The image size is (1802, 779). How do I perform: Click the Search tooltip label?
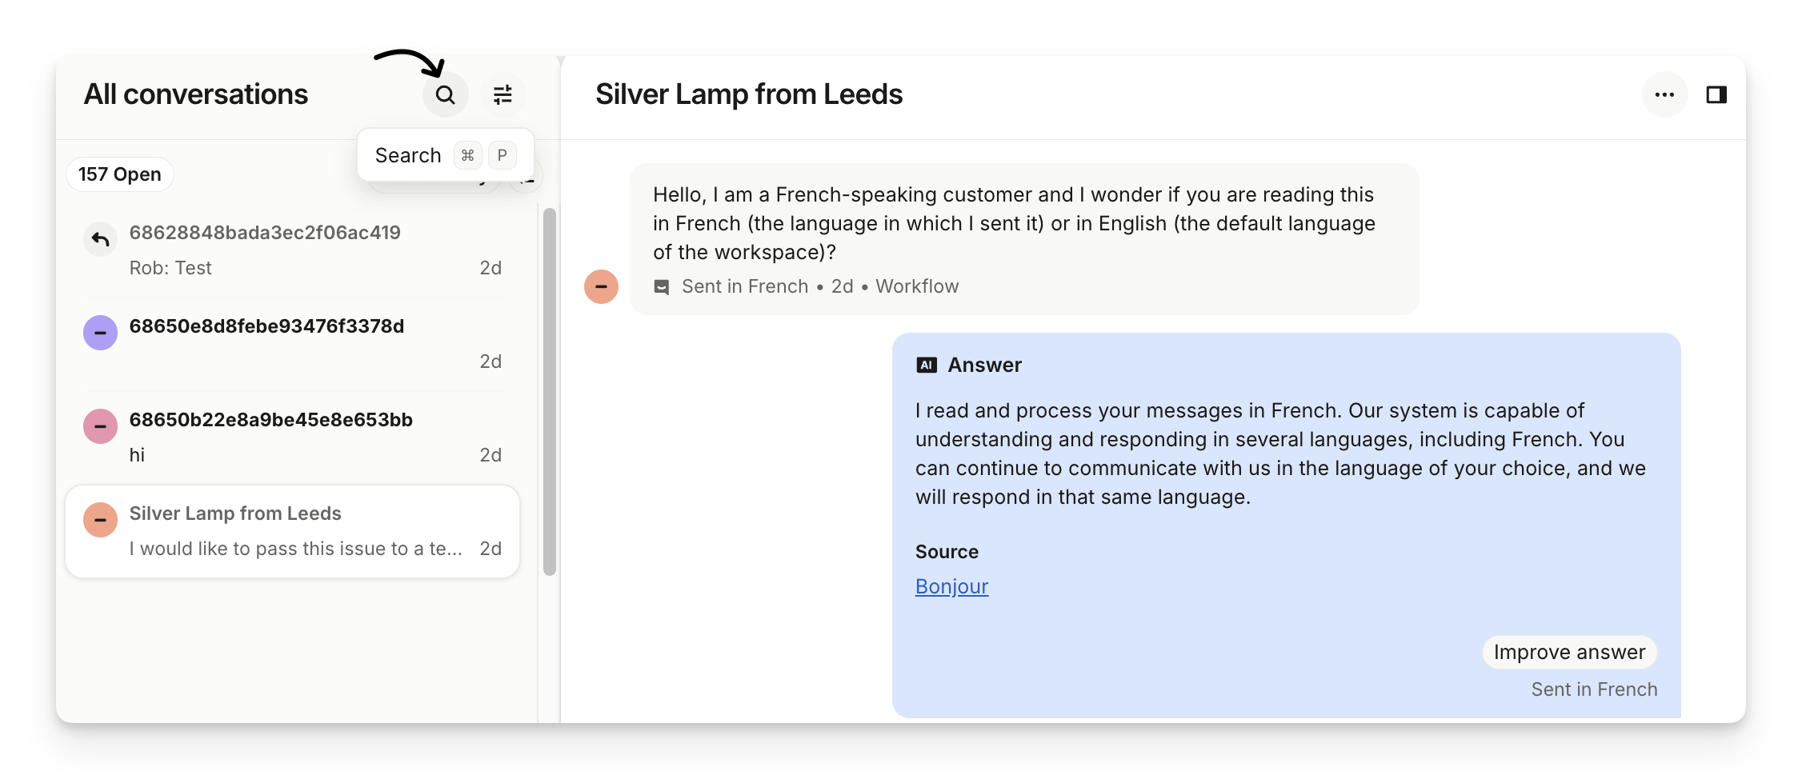pos(408,155)
